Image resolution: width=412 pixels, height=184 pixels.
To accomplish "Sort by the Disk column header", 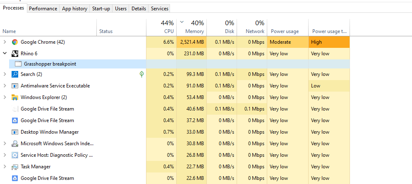I will click(x=222, y=27).
